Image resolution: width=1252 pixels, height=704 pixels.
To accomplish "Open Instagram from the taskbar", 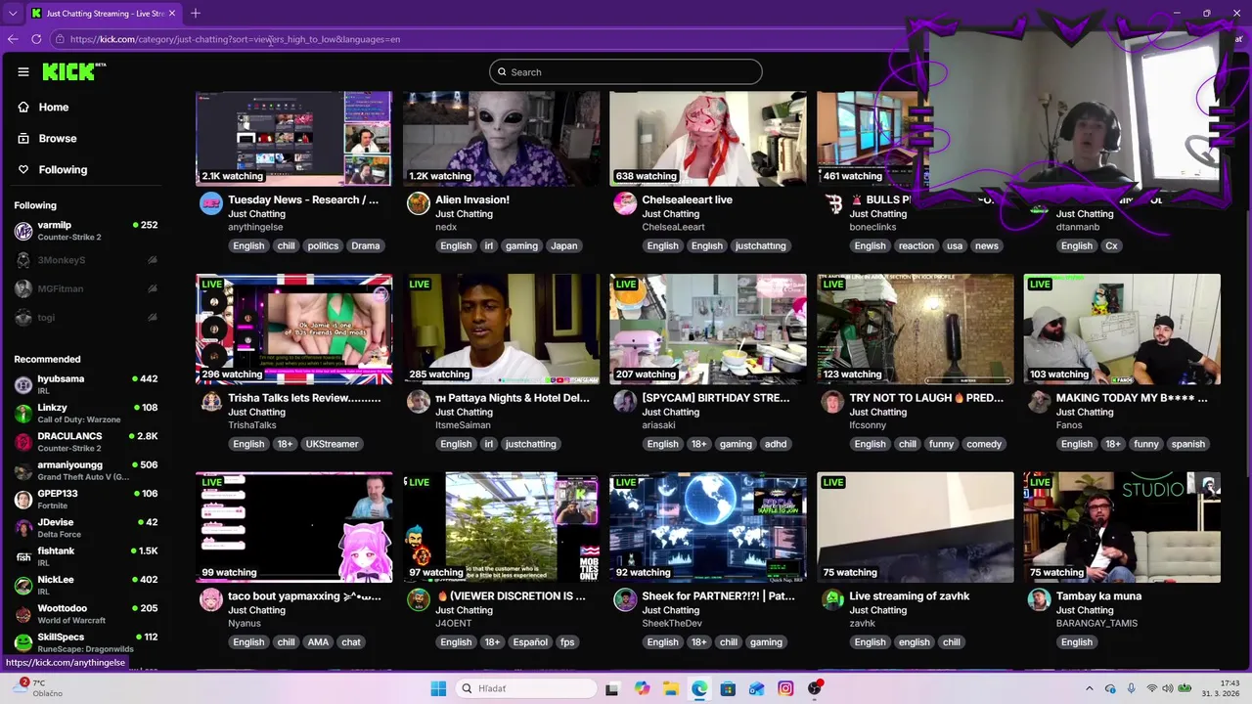I will (x=785, y=688).
